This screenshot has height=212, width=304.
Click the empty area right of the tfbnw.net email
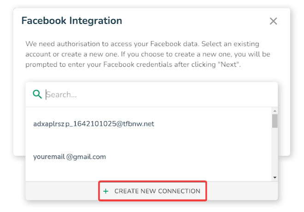(213, 124)
